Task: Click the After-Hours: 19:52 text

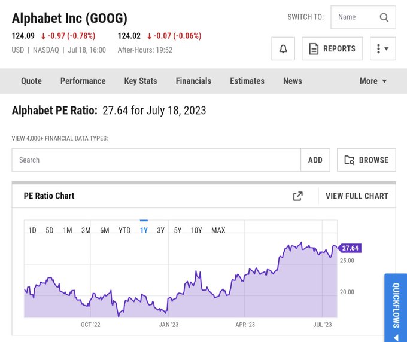Action: click(145, 50)
